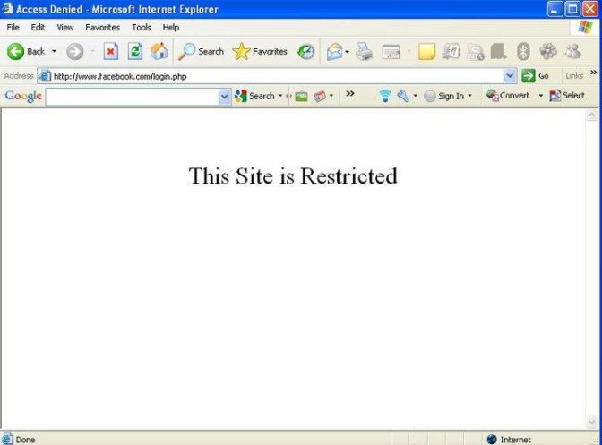
Task: Click inside the Google search input field
Action: 133,96
